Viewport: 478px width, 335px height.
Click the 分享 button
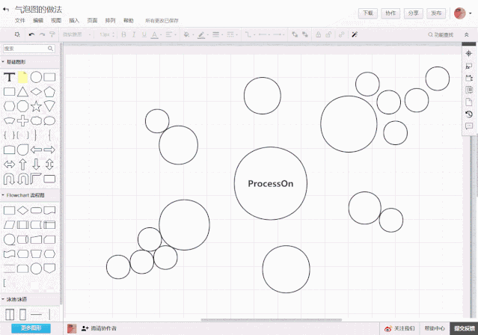point(414,13)
